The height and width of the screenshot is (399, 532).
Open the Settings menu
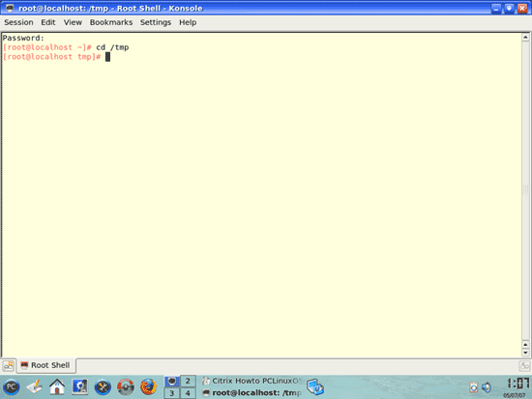(x=156, y=22)
